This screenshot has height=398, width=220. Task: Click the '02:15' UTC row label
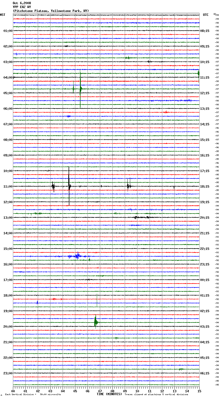[205, 311]
